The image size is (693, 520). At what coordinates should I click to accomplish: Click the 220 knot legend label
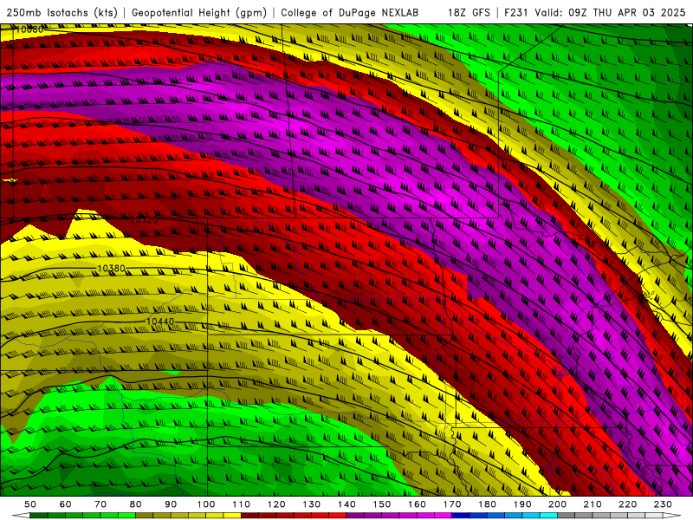point(627,504)
